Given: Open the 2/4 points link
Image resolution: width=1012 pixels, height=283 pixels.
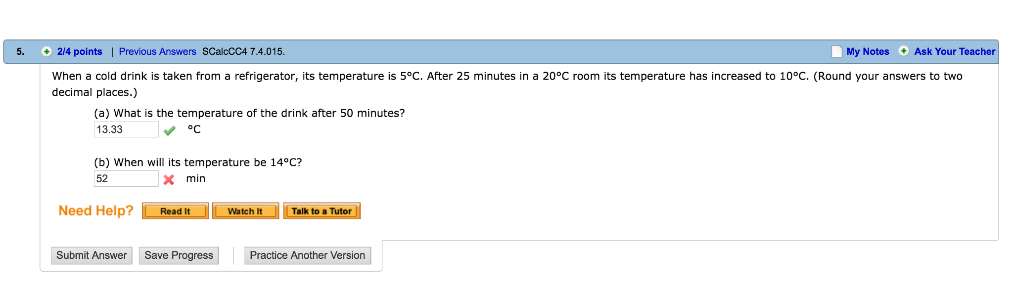Looking at the screenshot, I should [80, 52].
